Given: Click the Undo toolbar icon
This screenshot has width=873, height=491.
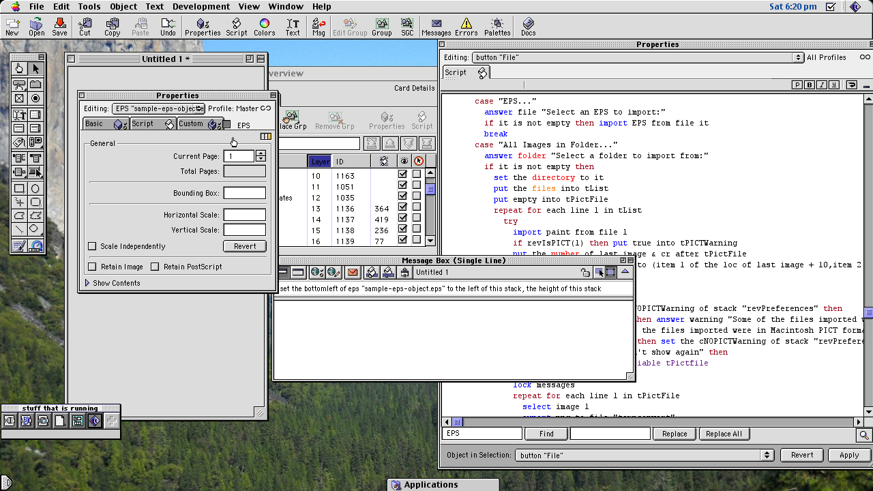Looking at the screenshot, I should (168, 27).
